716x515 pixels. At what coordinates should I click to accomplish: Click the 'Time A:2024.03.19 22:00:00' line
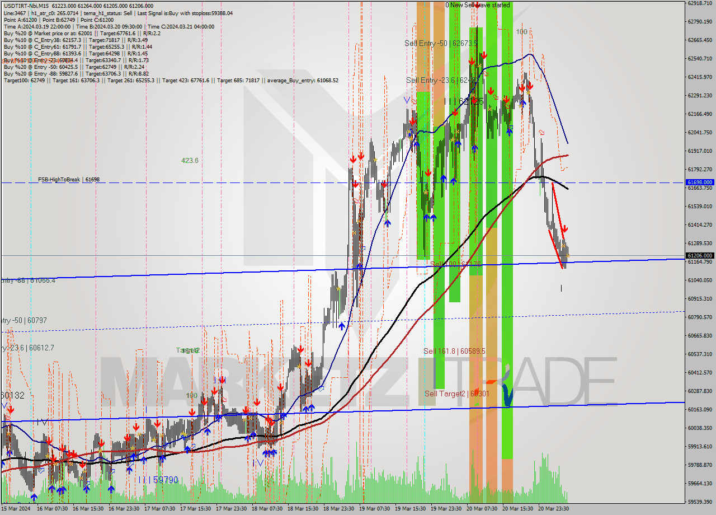(109, 26)
